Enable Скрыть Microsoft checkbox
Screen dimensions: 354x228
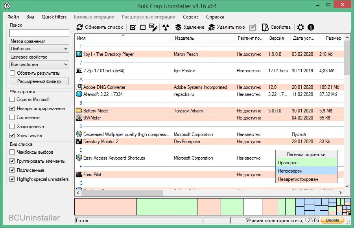tap(12, 99)
